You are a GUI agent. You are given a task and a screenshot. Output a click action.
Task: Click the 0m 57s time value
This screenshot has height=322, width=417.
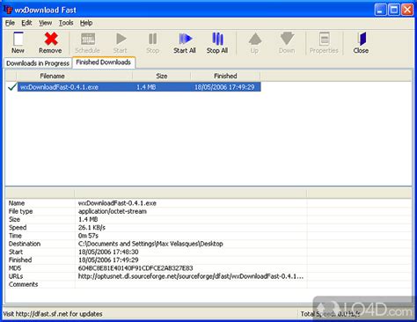88,236
